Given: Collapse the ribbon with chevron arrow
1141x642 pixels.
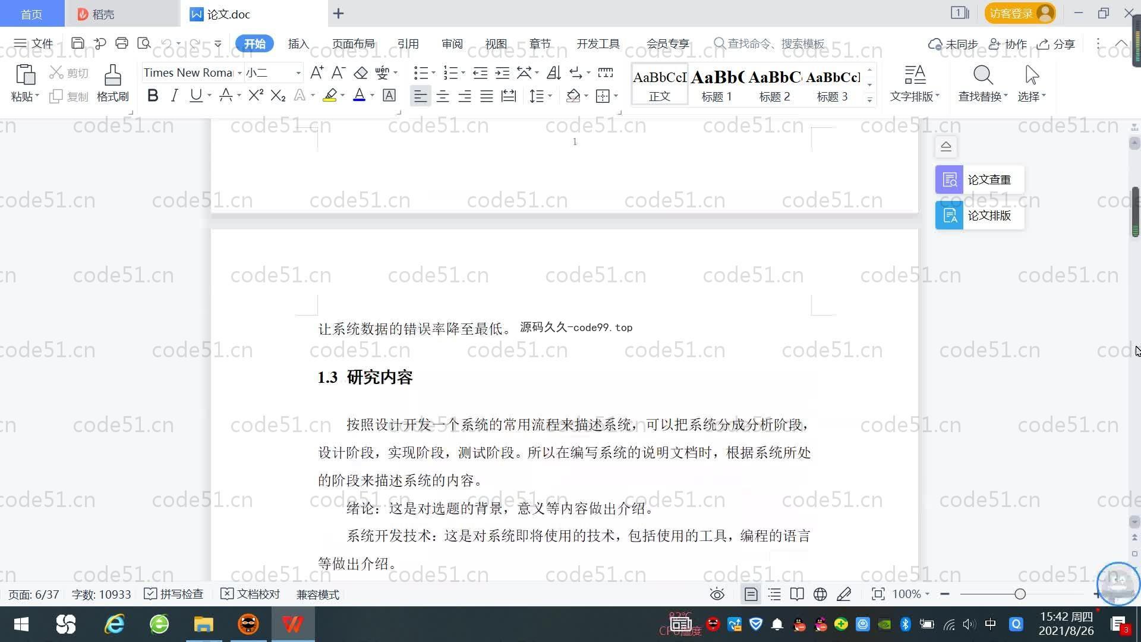Looking at the screenshot, I should pyautogui.click(x=1121, y=43).
